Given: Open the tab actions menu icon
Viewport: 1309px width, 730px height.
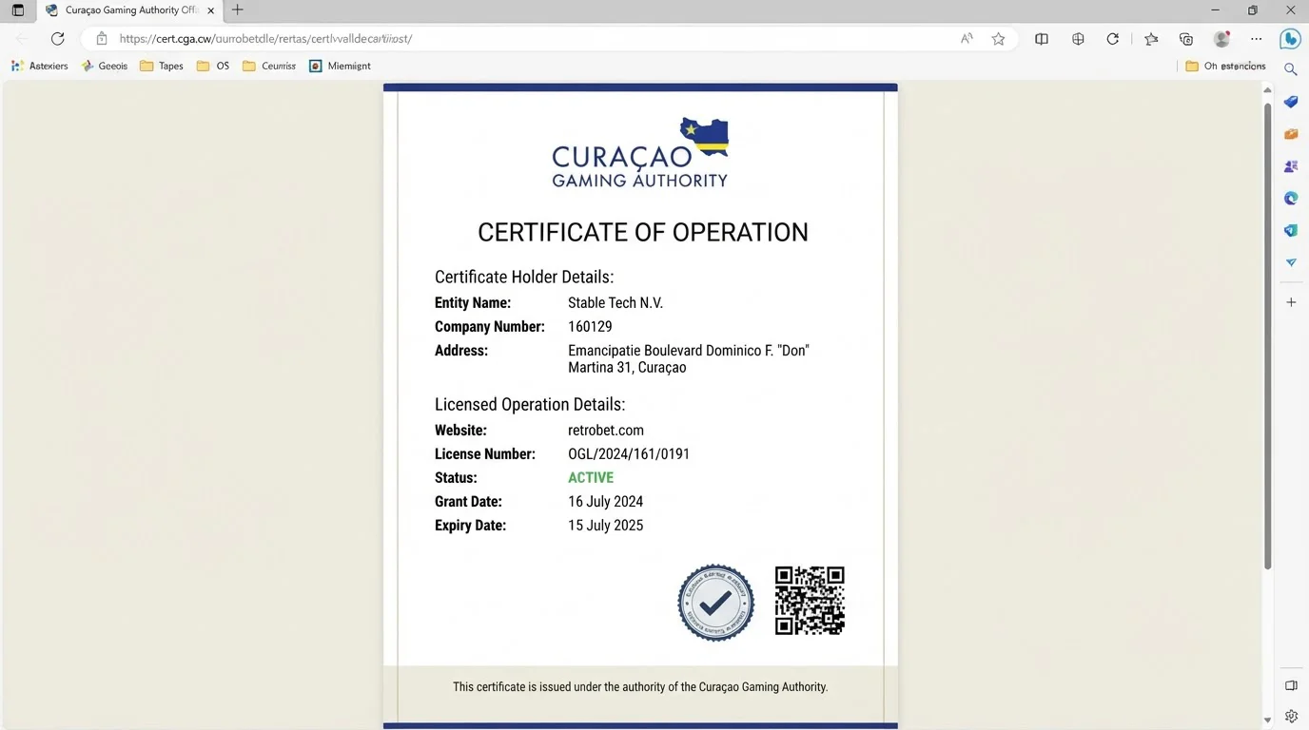Looking at the screenshot, I should (18, 10).
